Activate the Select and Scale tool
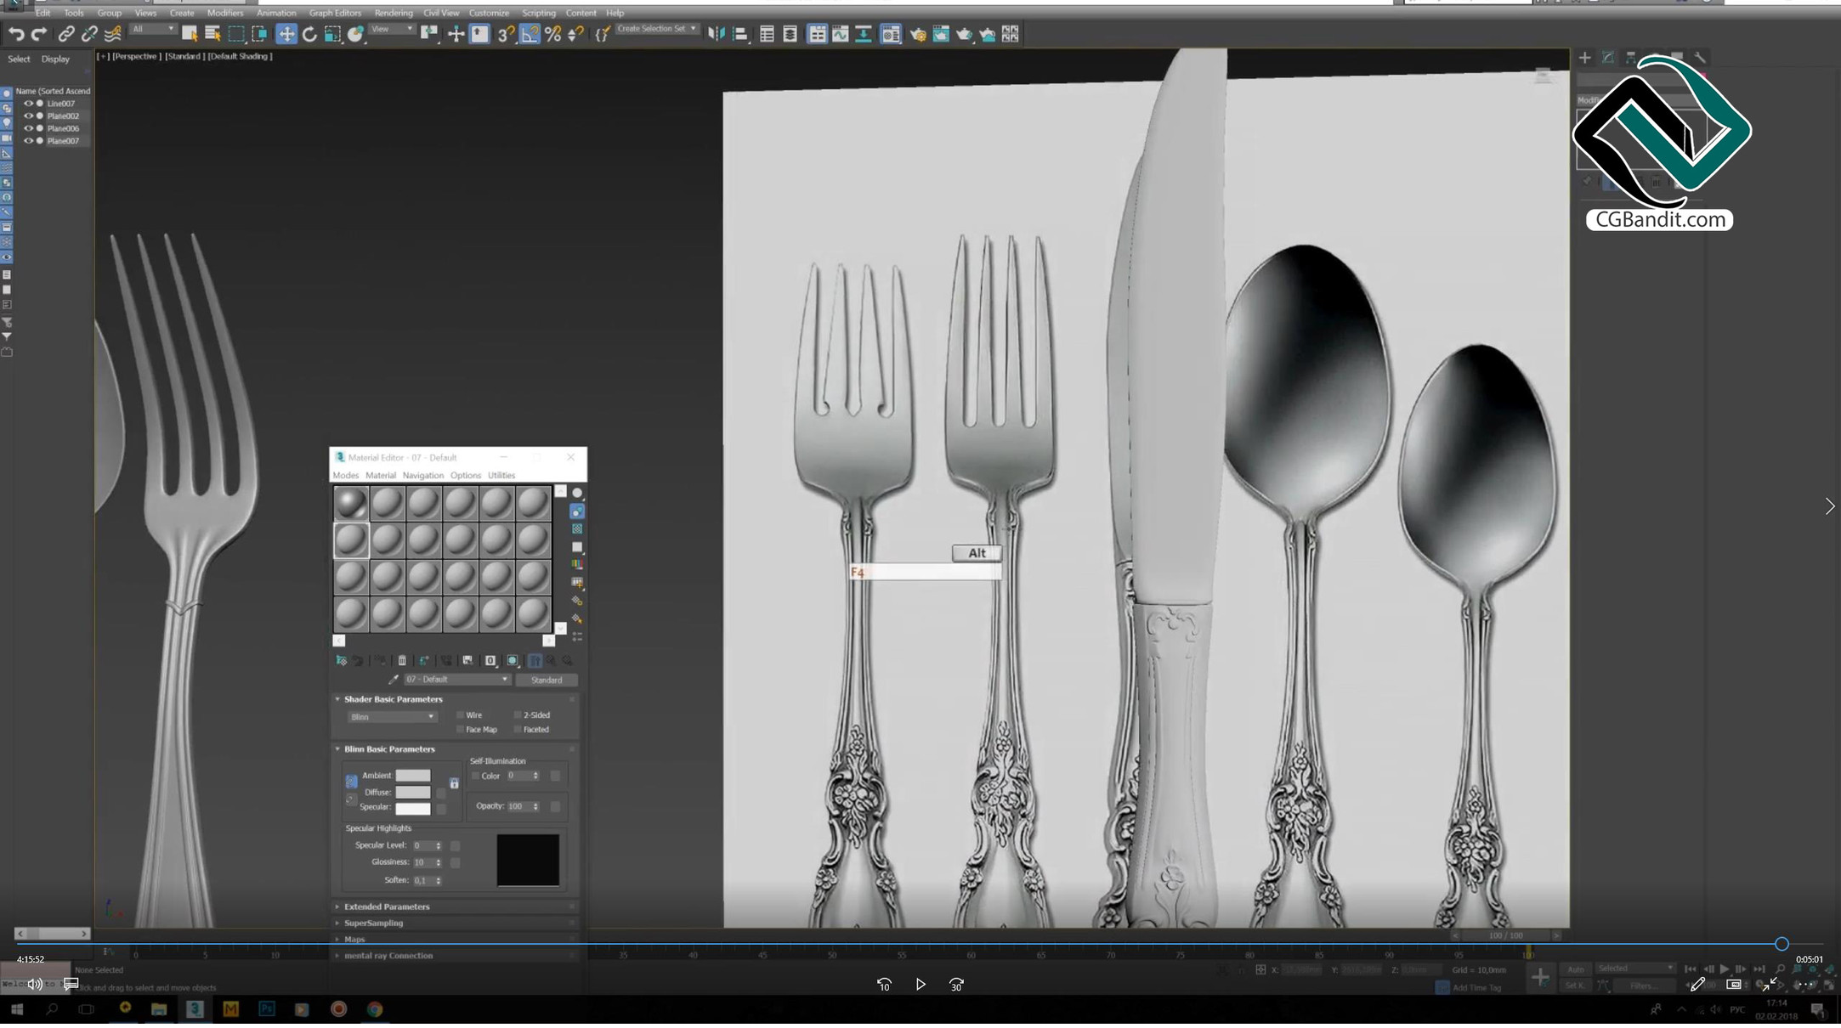Image resolution: width=1841 pixels, height=1028 pixels. (332, 34)
